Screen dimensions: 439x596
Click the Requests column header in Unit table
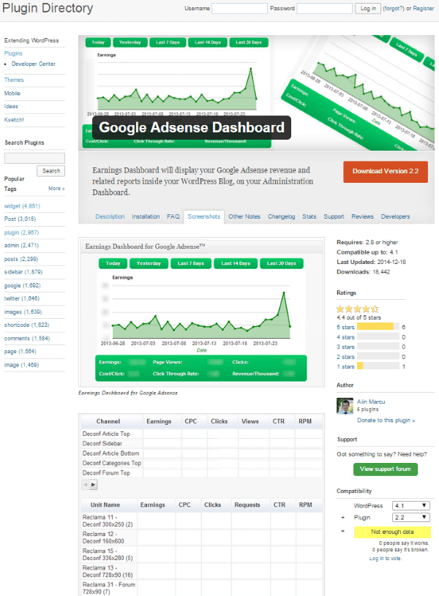tap(247, 505)
